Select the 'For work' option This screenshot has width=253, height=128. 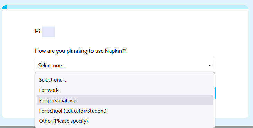(x=125, y=90)
